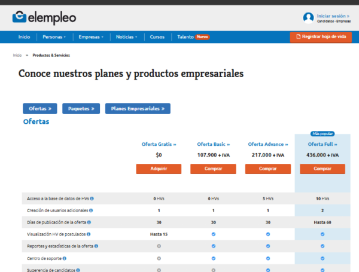Click the Ofertas tab button

(x=40, y=108)
